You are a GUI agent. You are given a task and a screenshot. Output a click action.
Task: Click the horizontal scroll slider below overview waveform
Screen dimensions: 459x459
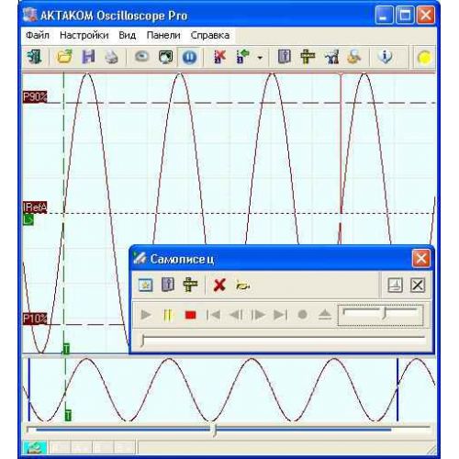(x=228, y=430)
